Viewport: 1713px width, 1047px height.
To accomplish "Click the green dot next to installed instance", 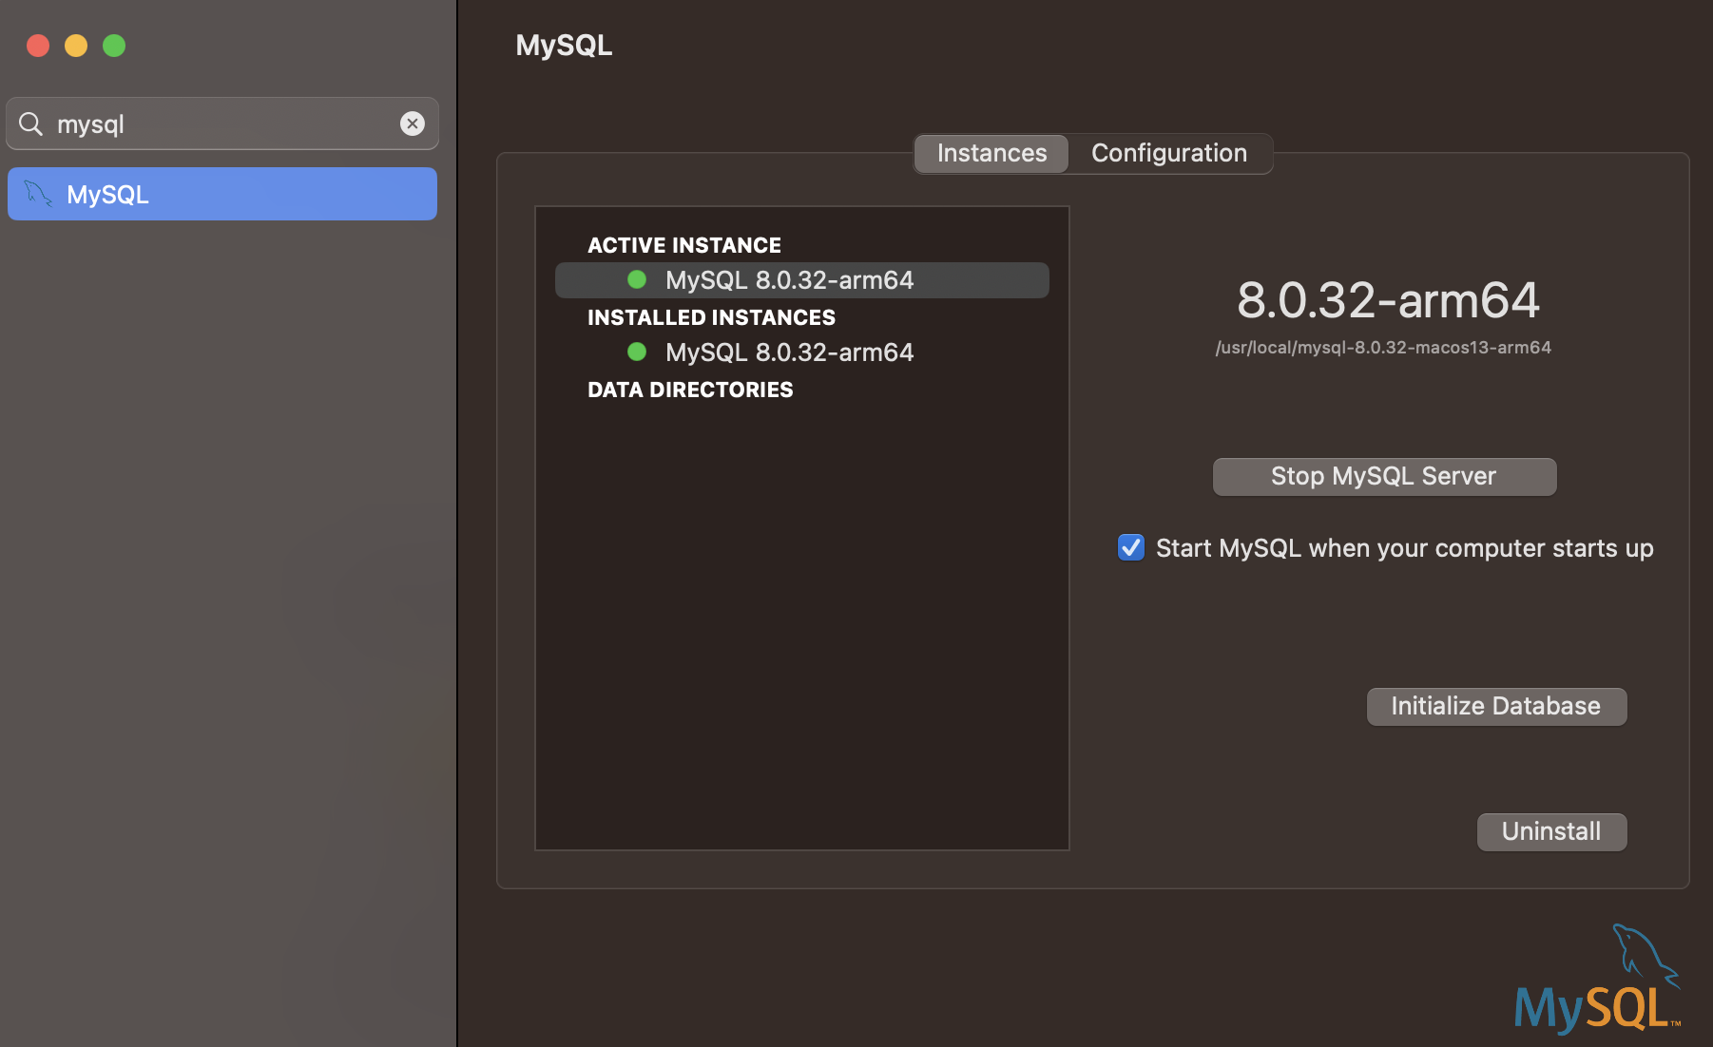I will [x=637, y=352].
